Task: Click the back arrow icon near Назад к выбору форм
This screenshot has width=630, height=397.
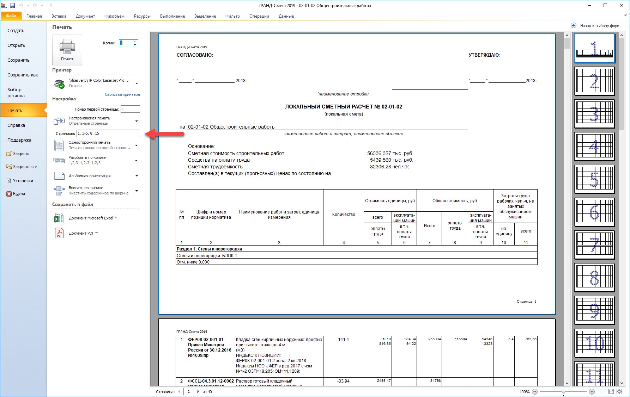Action: coord(574,25)
